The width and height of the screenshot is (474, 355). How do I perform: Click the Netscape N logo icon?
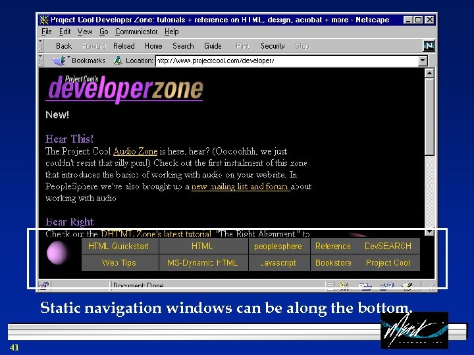coord(429,46)
